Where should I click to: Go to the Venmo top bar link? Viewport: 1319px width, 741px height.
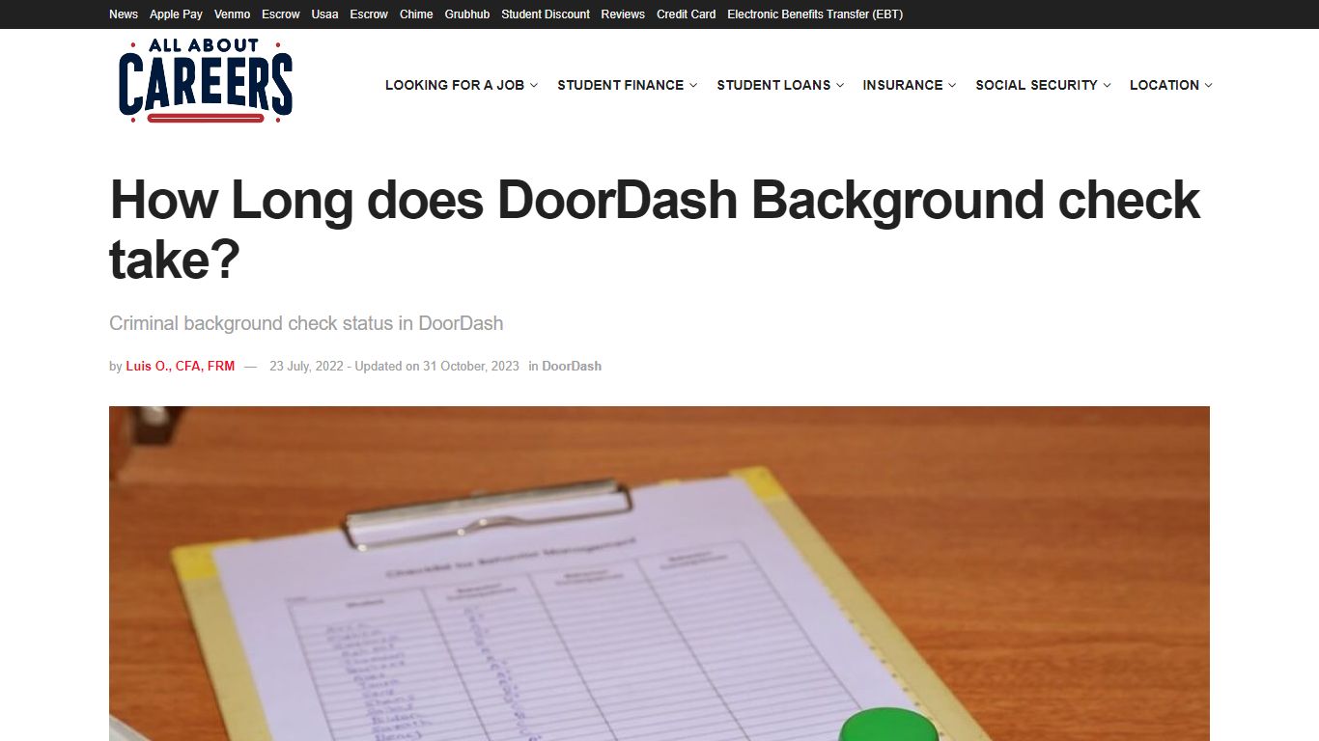[233, 14]
